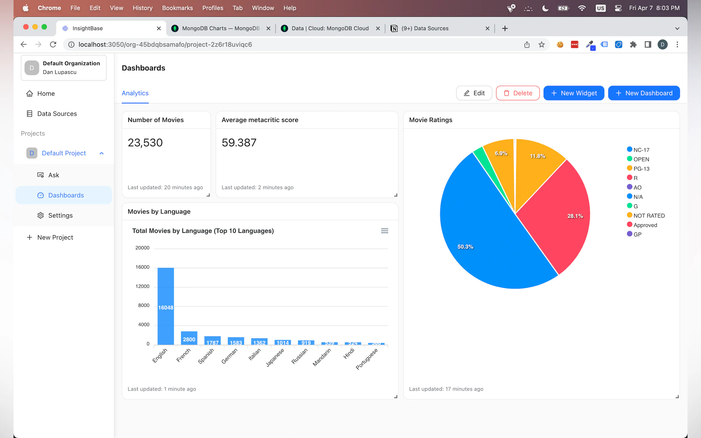Open Data Sources from the sidebar
The width and height of the screenshot is (701, 438).
pyautogui.click(x=57, y=114)
